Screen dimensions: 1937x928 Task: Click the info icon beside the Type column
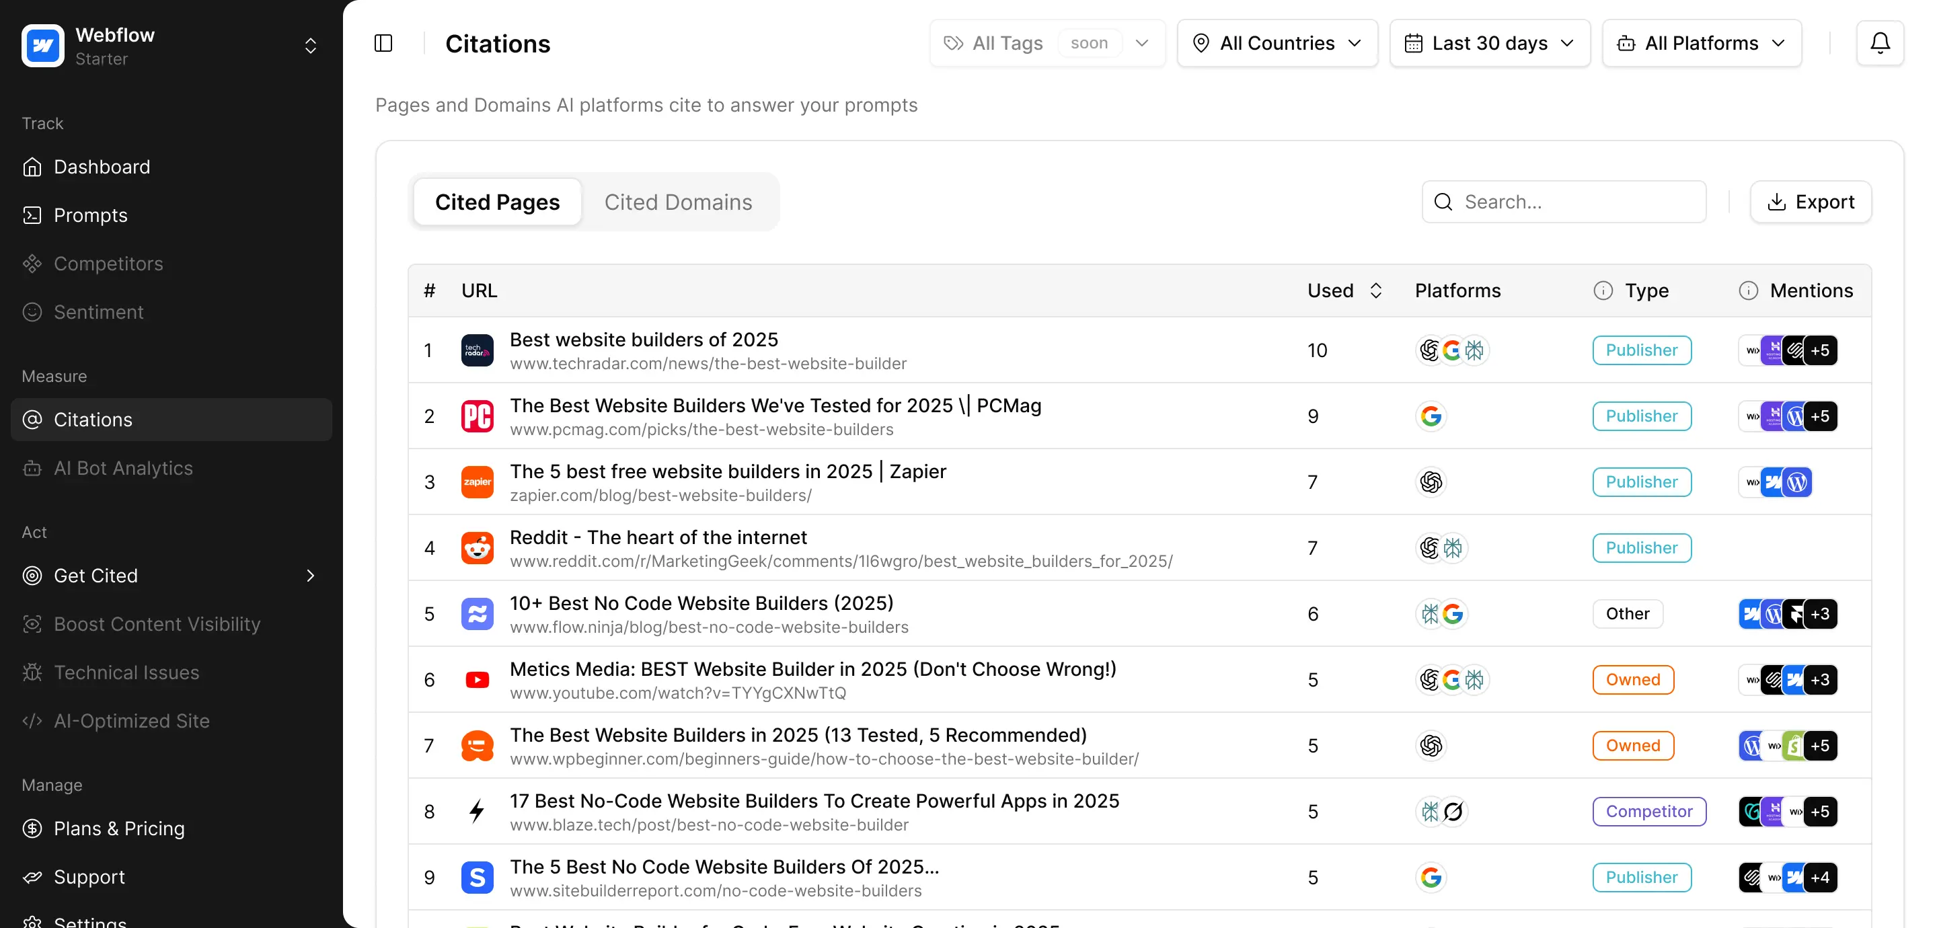pos(1603,291)
